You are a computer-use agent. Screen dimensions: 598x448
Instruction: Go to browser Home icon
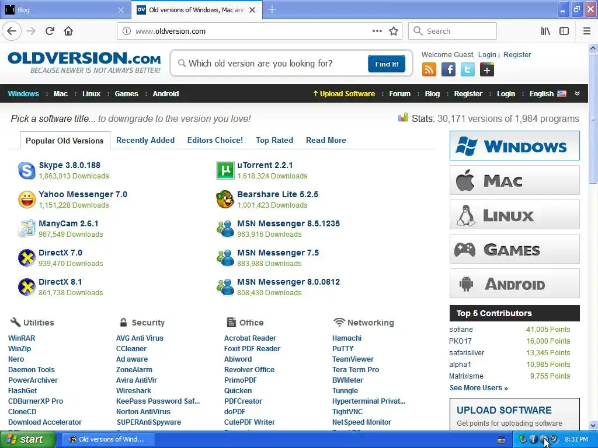tap(68, 31)
